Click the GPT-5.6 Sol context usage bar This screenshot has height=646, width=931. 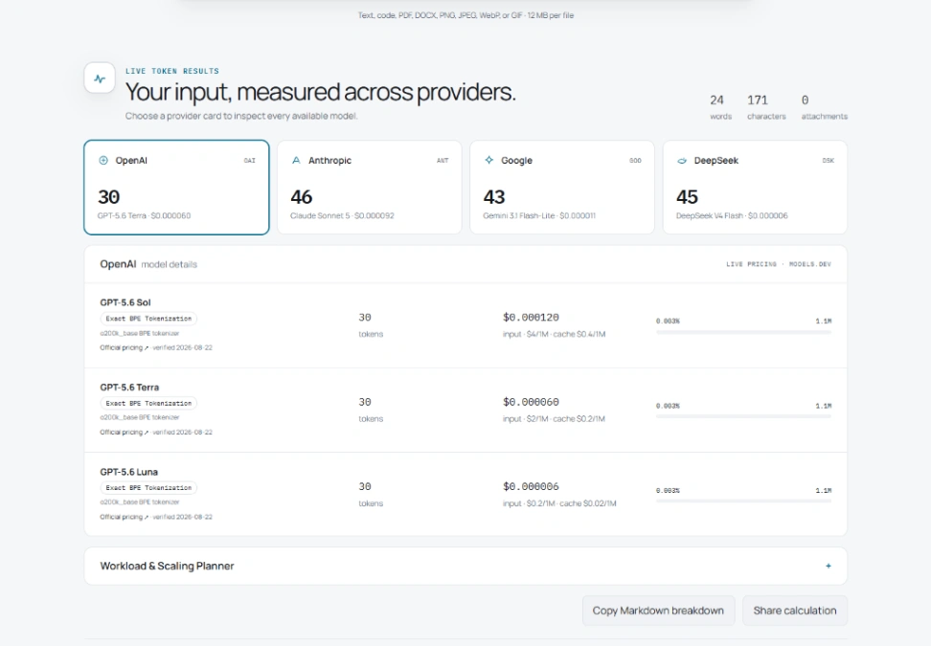(x=743, y=332)
